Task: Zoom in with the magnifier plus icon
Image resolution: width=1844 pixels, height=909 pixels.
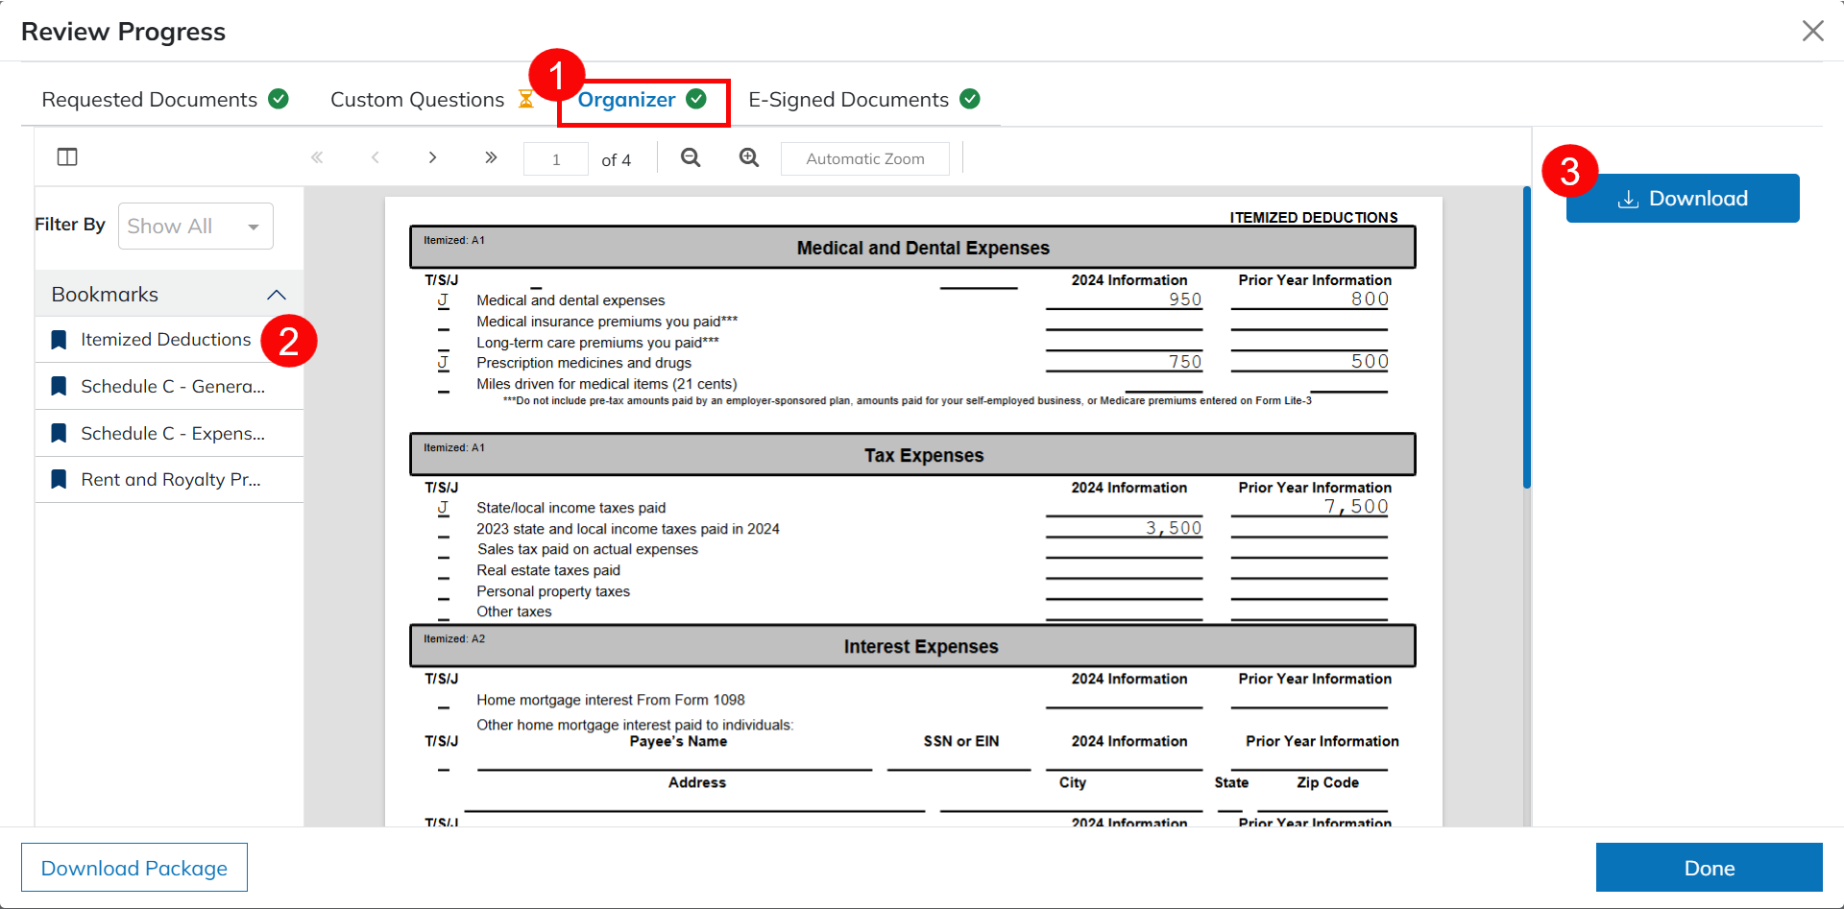Action: coord(749,157)
